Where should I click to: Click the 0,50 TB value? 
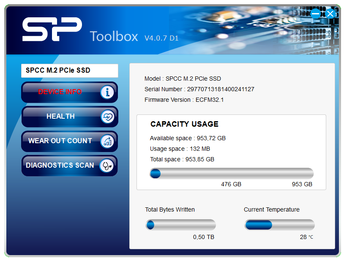pos(204,237)
